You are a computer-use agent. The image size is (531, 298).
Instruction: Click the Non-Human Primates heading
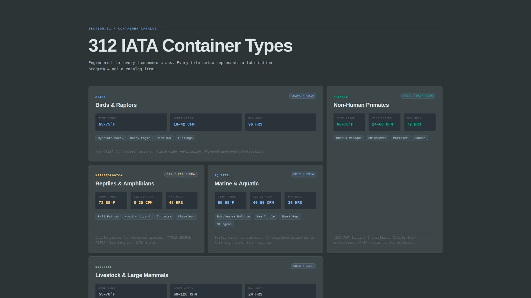pyautogui.click(x=361, y=105)
